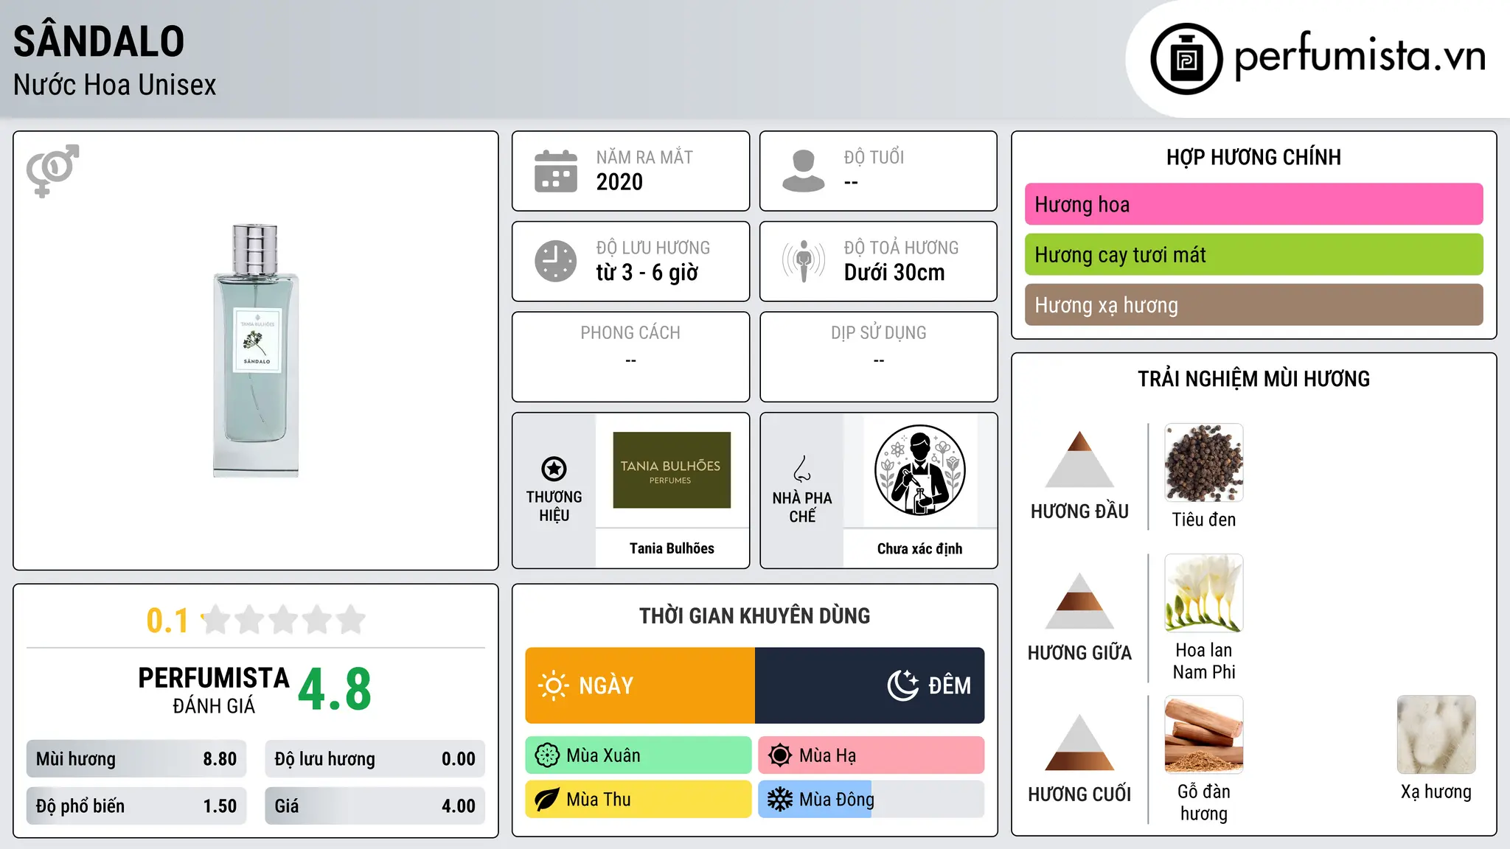Click the gray rating stars
This screenshot has width=1510, height=849.
tap(283, 620)
